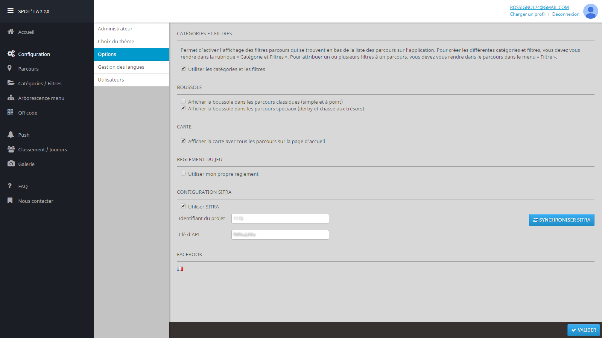602x338 pixels.
Task: Open the Administrateur section
Action: tap(115, 29)
